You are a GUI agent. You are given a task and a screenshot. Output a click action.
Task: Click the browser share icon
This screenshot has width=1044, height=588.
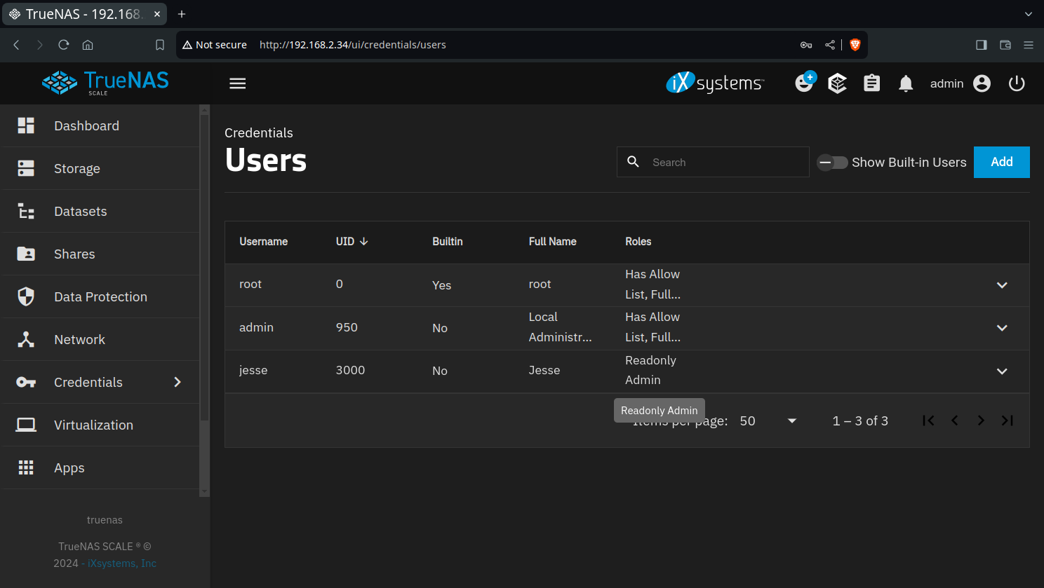tap(830, 45)
